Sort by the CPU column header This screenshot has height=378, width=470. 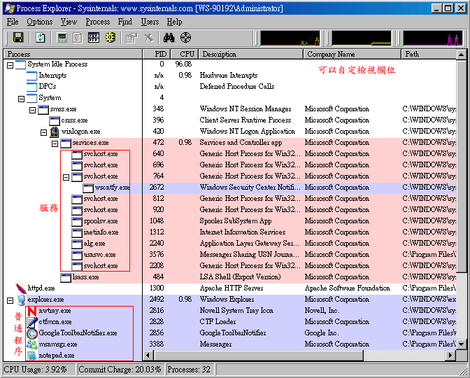(x=185, y=55)
